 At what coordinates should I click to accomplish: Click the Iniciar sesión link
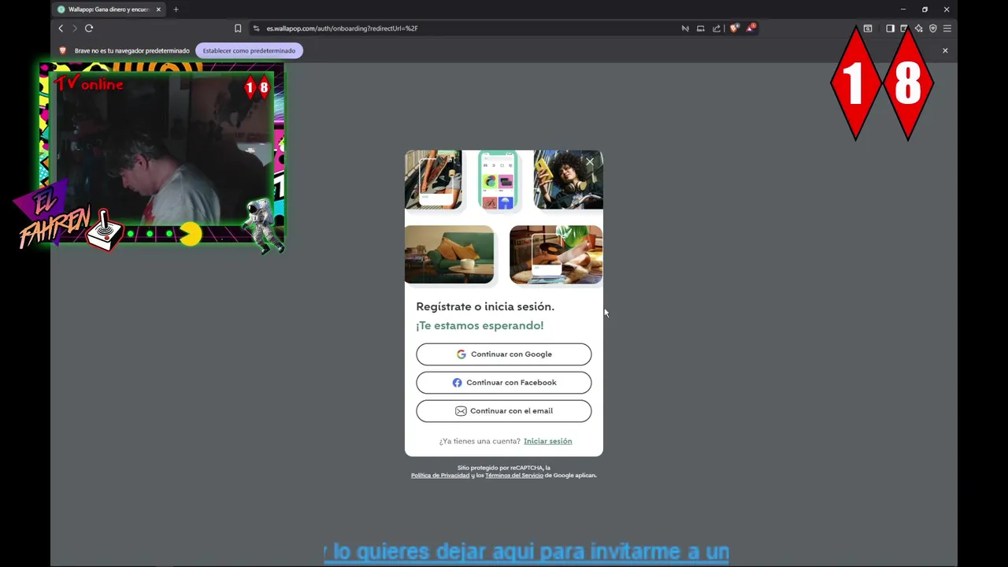tap(547, 441)
